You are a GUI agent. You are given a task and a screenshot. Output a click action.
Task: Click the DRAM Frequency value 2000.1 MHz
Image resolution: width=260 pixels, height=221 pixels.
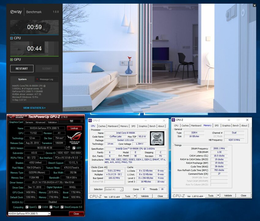click(x=219, y=148)
